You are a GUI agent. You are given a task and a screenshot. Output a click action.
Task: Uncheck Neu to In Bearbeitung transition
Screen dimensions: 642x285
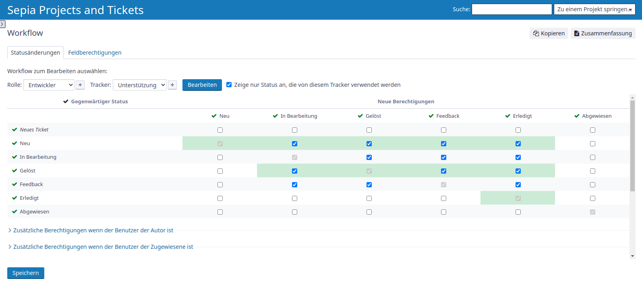pyautogui.click(x=294, y=144)
